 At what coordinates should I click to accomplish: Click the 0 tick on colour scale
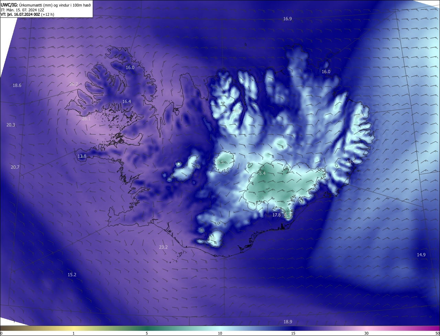[1, 334]
